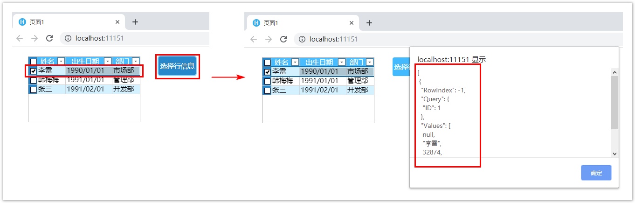Open a new tab in the left browser
Screen dimensions: 635x203
(135, 22)
